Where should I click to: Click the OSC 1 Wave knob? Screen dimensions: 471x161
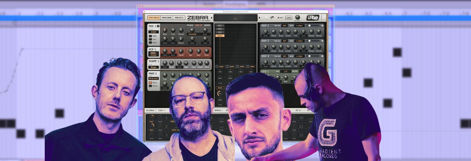pos(165,30)
